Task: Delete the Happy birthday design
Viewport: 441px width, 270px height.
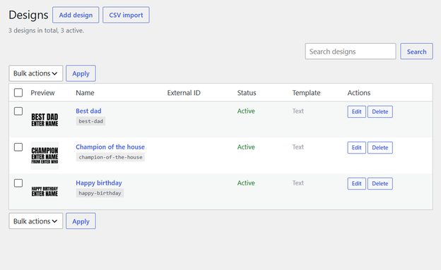Action: pos(380,183)
